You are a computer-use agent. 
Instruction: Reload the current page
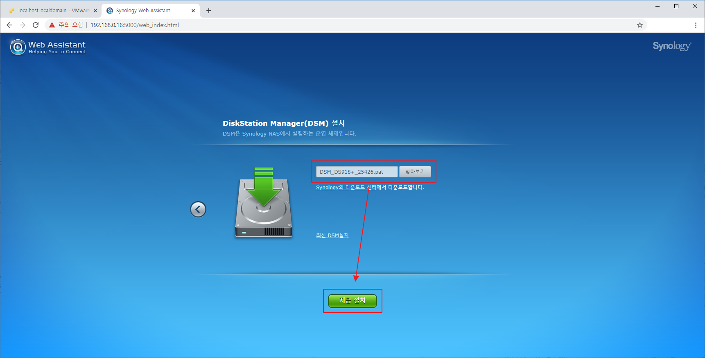[36, 25]
